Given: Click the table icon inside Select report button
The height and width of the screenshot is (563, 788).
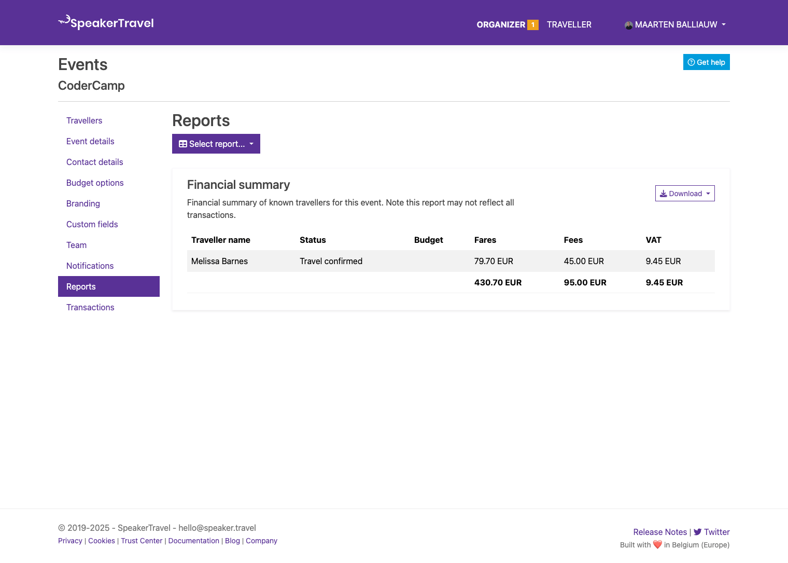Looking at the screenshot, I should pyautogui.click(x=182, y=144).
